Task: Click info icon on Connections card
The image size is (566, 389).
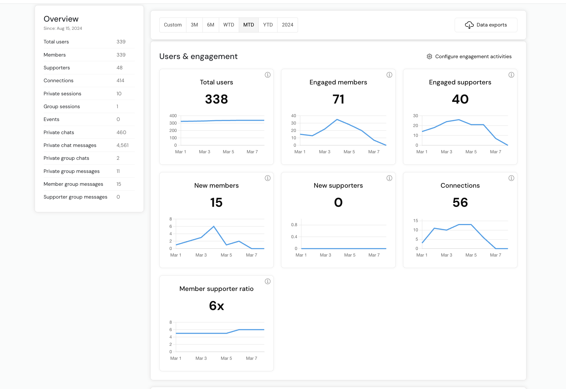Action: [x=511, y=178]
